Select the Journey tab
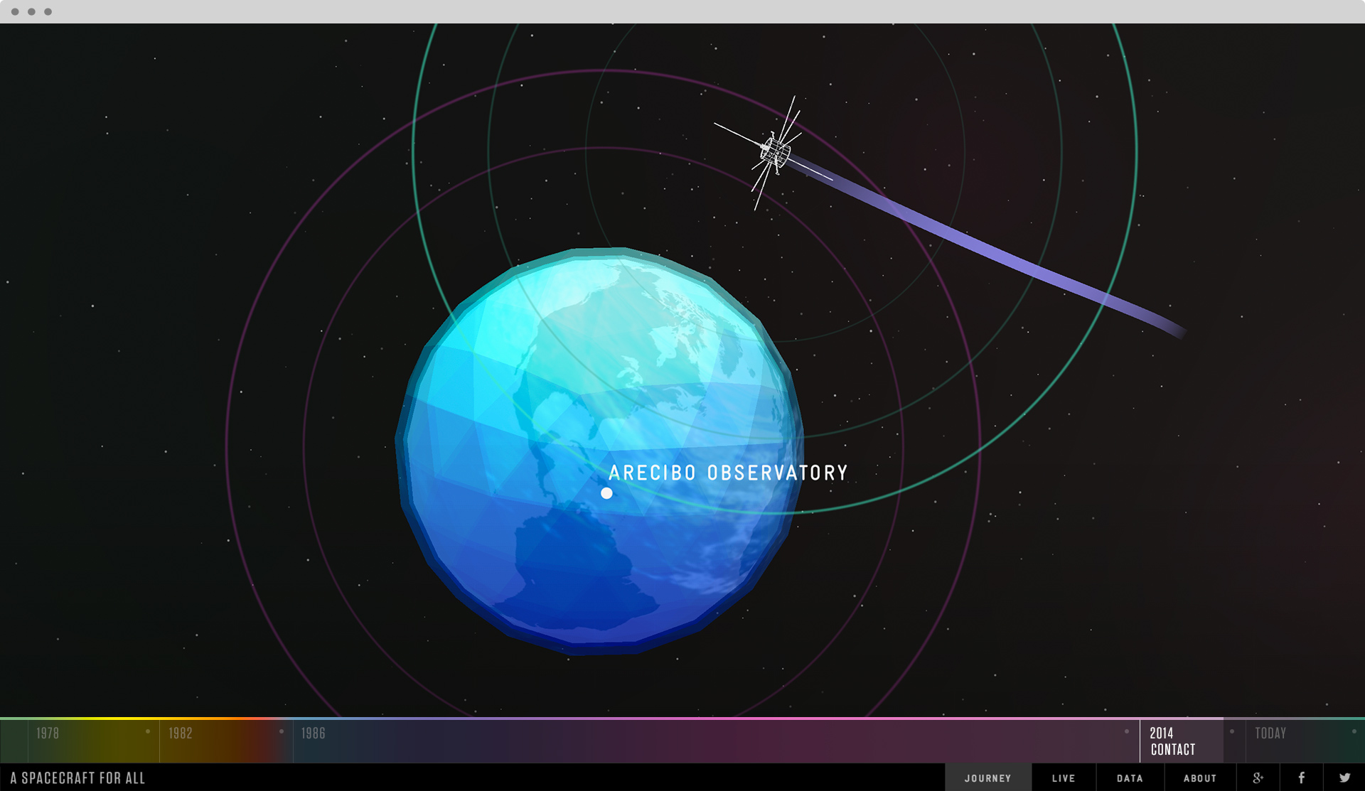 tap(987, 778)
